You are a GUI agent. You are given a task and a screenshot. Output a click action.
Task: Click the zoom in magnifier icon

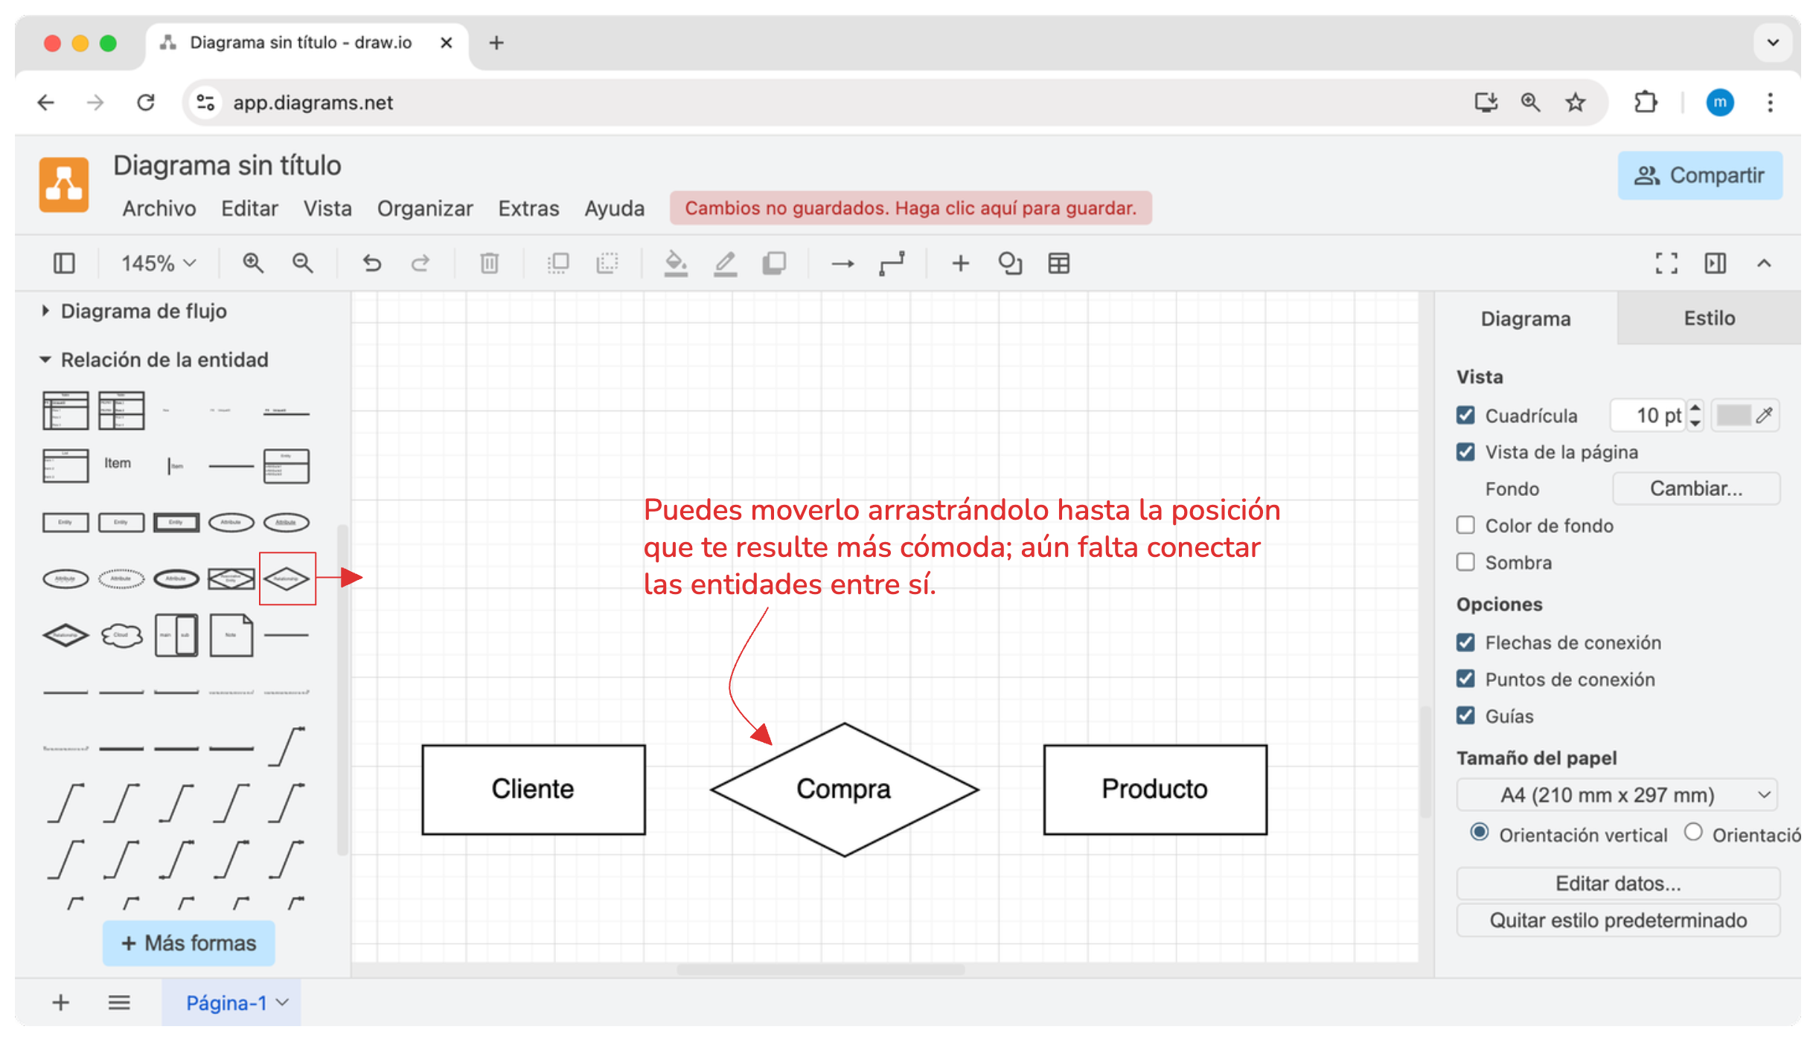click(x=253, y=263)
